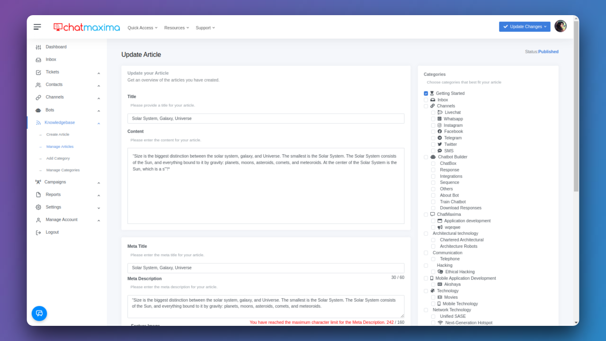The image size is (606, 341).
Task: Click into the Content text area
Action: pos(266,186)
